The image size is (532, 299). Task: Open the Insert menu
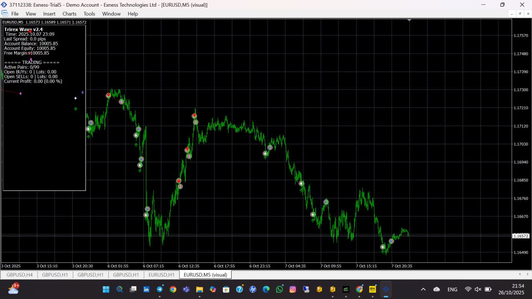[x=49, y=14]
